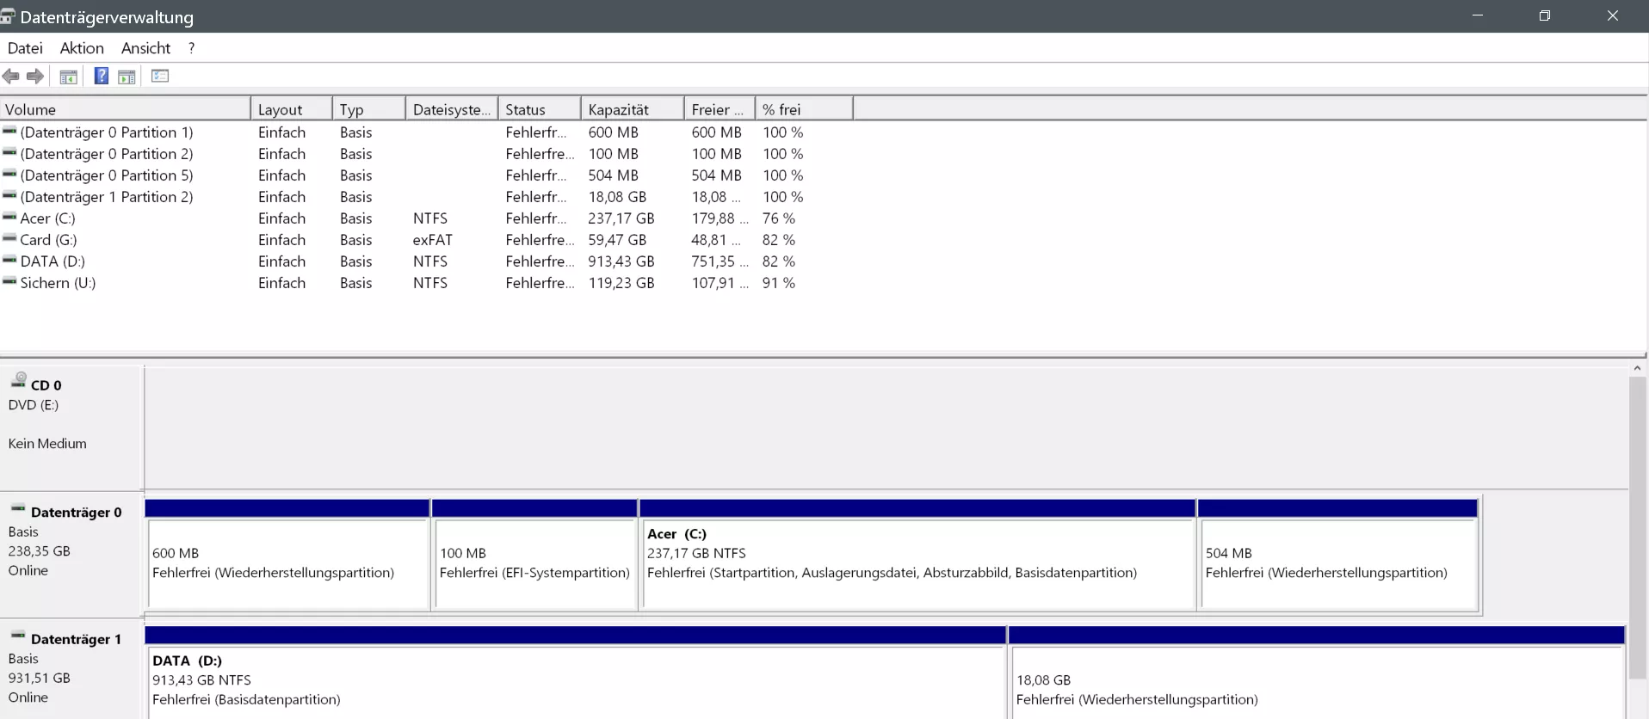Open the Aktion menu

pyautogui.click(x=82, y=48)
